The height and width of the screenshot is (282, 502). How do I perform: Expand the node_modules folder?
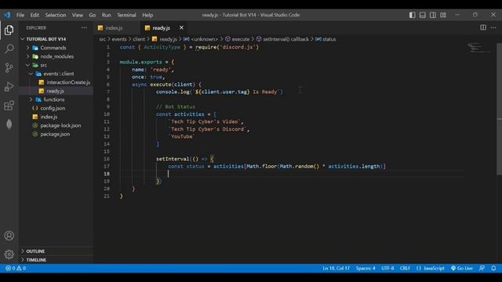(x=56, y=56)
